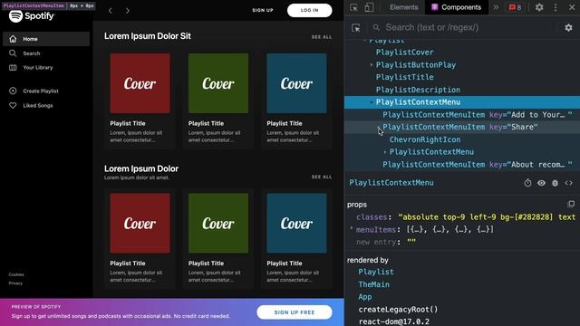
Task: Expand the PlaylistButtonPlay node
Action: coord(372,64)
